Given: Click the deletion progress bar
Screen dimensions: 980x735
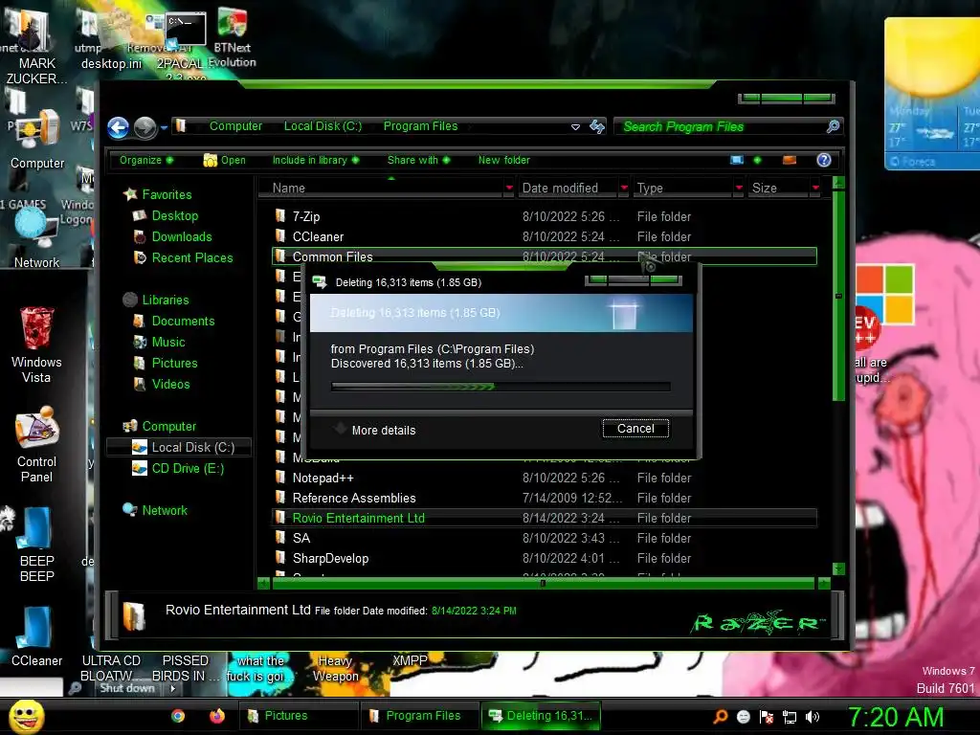Looking at the screenshot, I should click(501, 387).
